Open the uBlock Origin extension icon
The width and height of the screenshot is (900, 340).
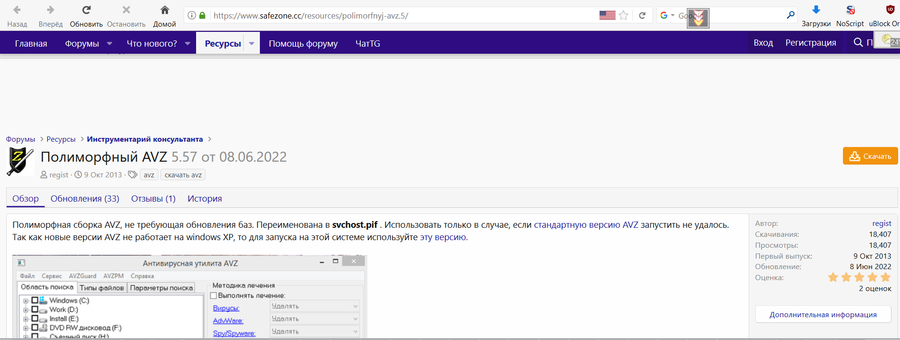pyautogui.click(x=890, y=10)
